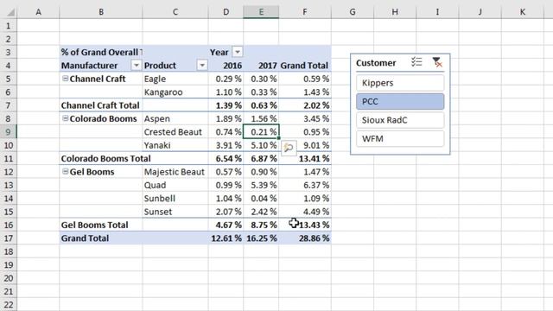
Task: Select row 9 header
Action: 9,132
